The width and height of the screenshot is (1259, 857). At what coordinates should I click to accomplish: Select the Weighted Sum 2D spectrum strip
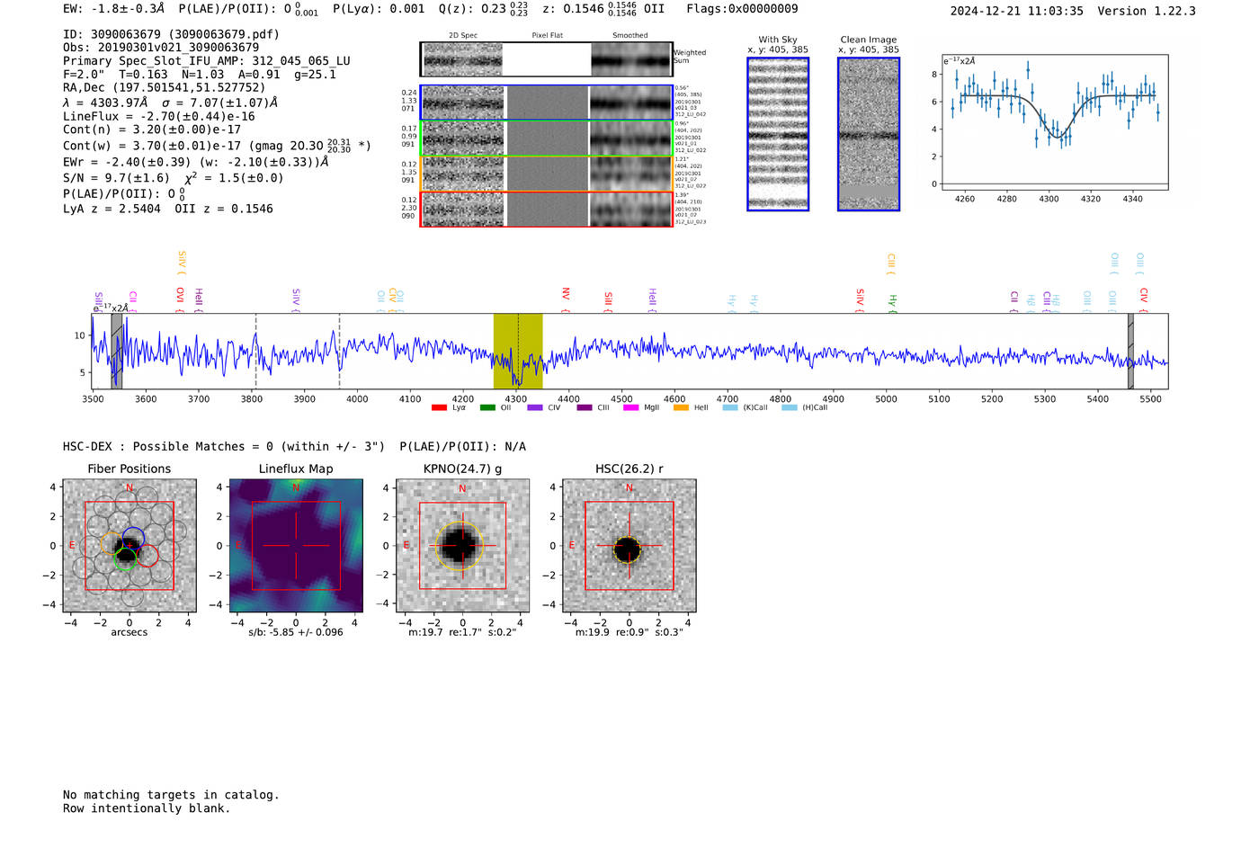(546, 59)
